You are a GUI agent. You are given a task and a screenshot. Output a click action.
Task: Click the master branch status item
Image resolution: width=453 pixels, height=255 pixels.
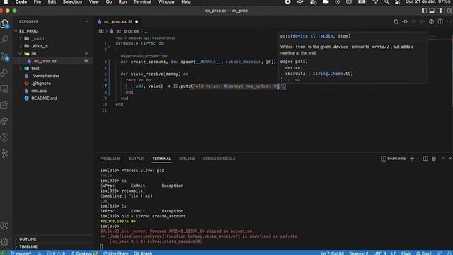coord(21,253)
